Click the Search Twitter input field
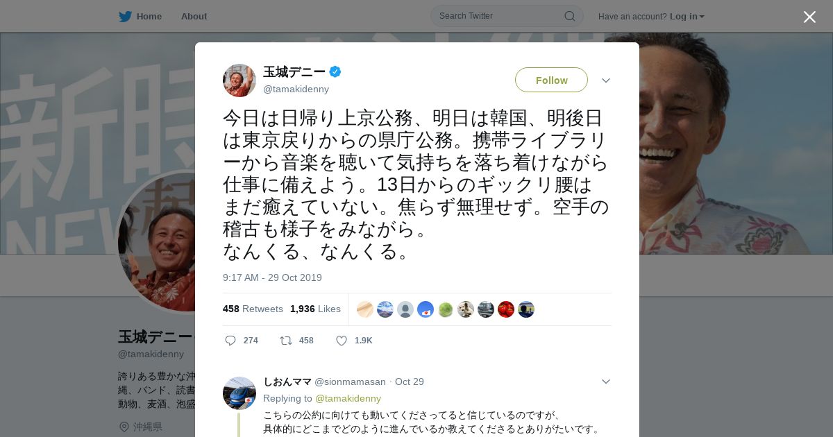The image size is (833, 437). tap(500, 16)
